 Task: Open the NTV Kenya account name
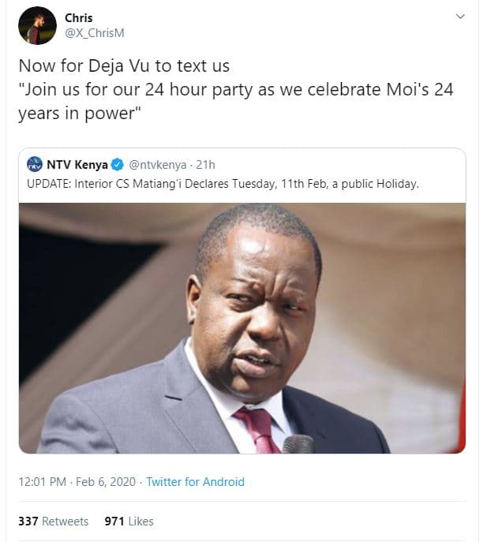(77, 164)
